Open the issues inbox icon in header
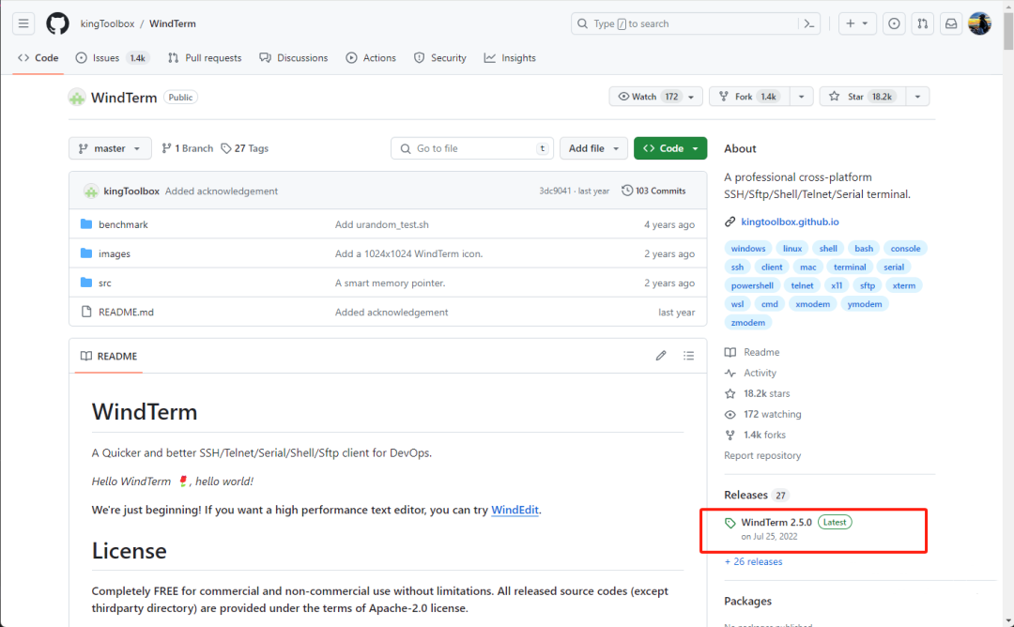Image resolution: width=1014 pixels, height=627 pixels. (x=894, y=23)
